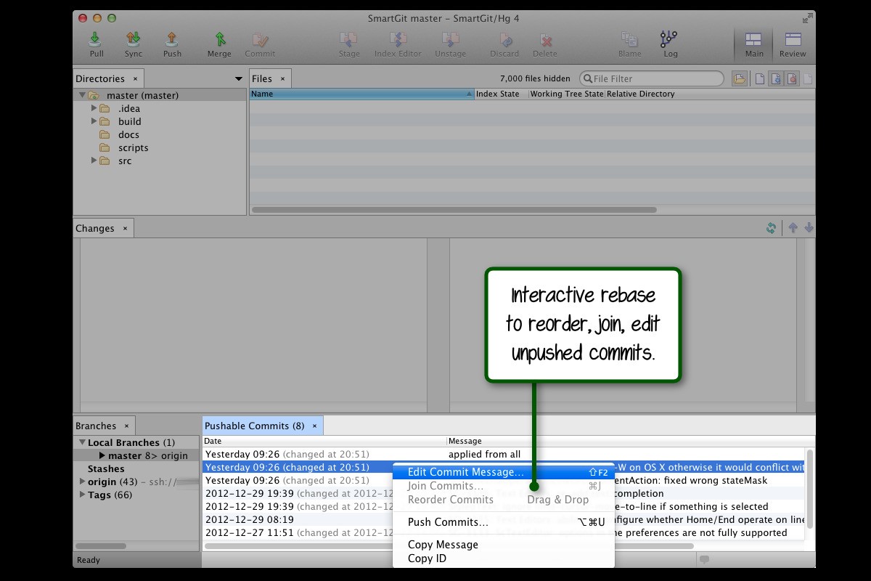Viewport: 871px width, 581px height.
Task: Click the File Filter search field
Action: coord(653,78)
